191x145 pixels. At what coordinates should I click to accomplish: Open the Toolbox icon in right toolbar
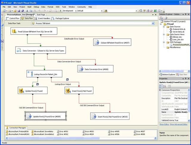[151, 11]
